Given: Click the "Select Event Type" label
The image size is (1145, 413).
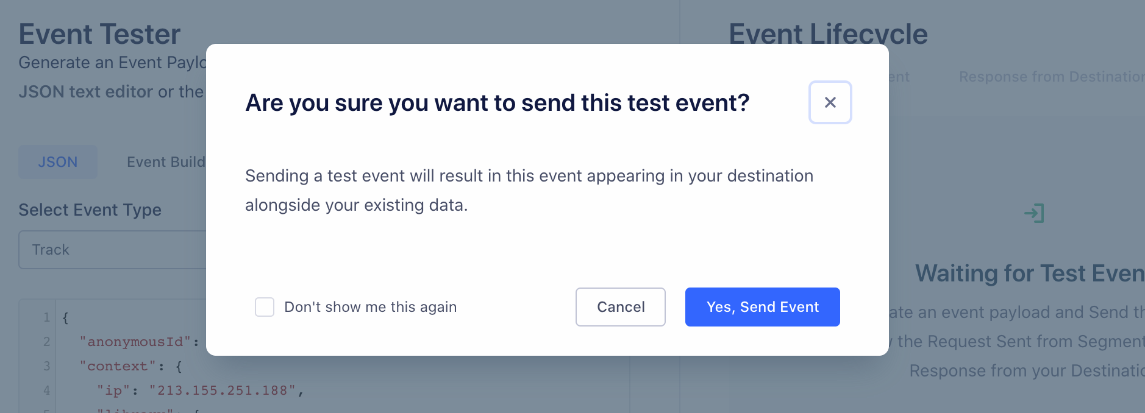Looking at the screenshot, I should pos(90,210).
